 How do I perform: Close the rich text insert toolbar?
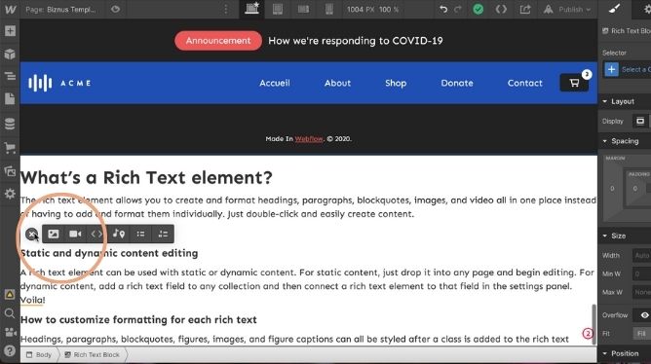(x=31, y=235)
